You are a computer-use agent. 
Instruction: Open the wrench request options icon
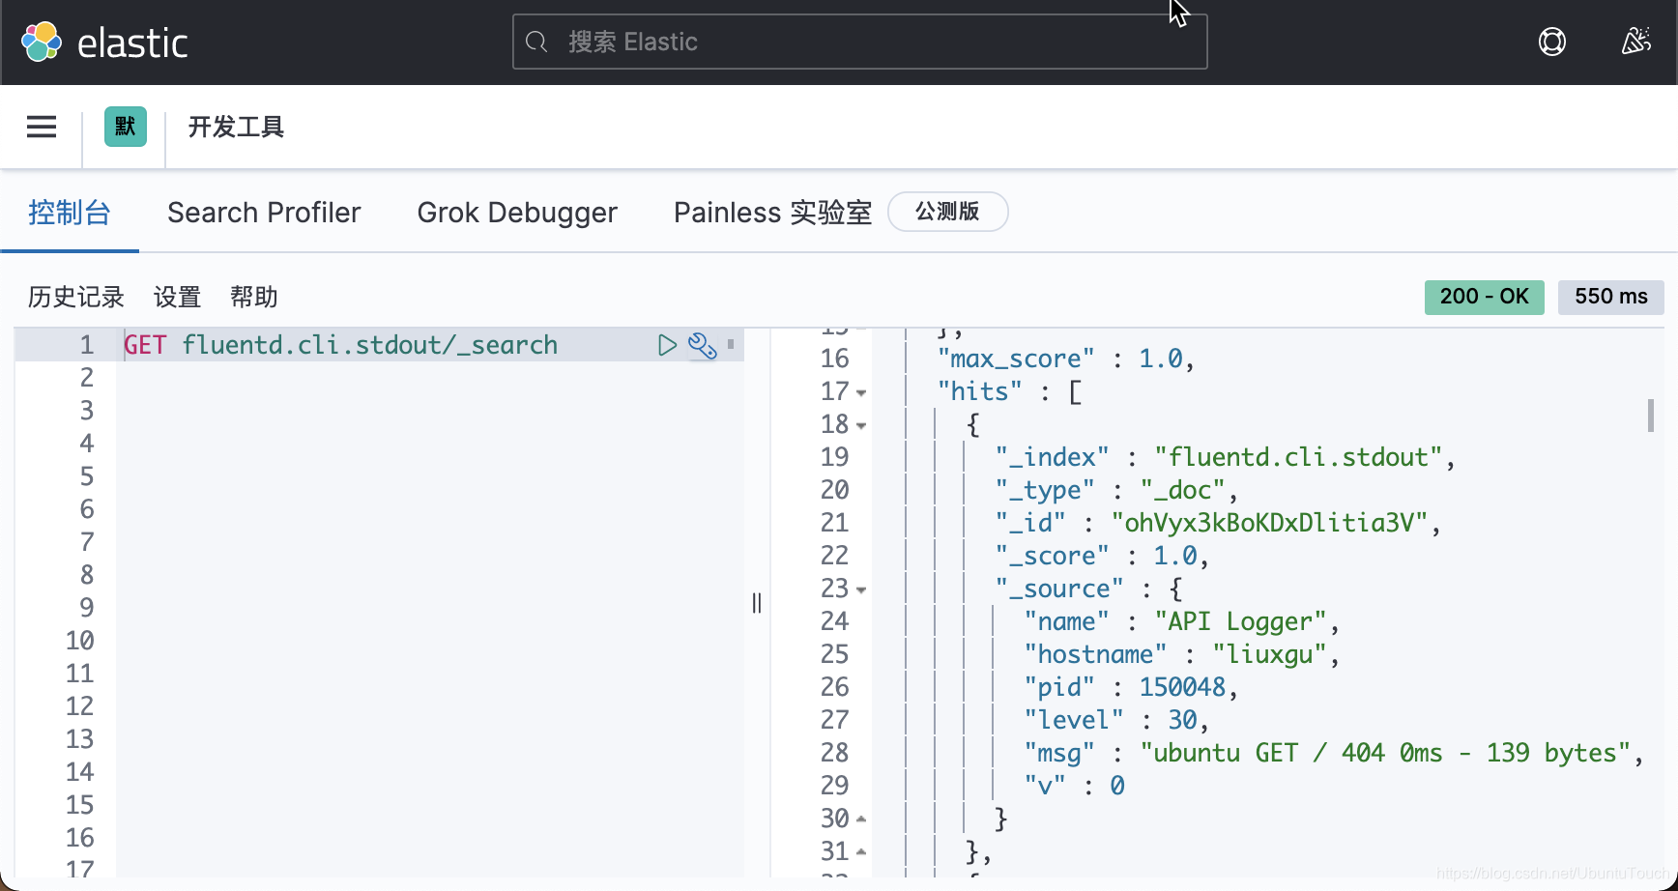point(703,345)
